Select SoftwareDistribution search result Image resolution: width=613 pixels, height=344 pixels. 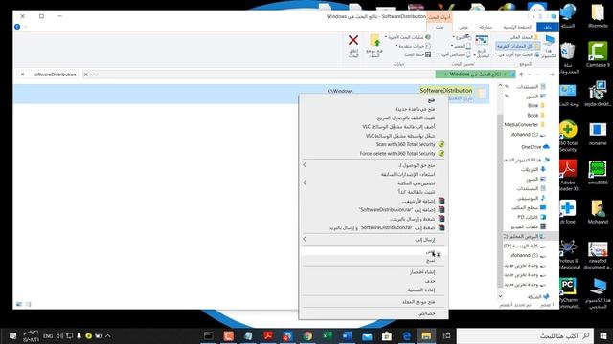pyautogui.click(x=251, y=94)
